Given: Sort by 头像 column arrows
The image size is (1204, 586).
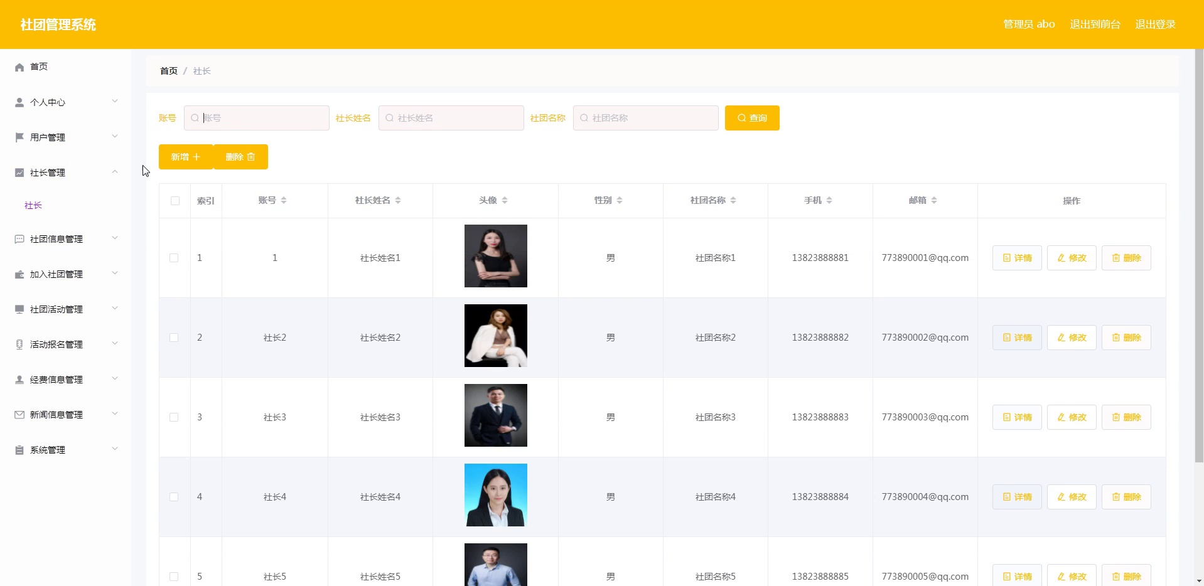Looking at the screenshot, I should (x=505, y=200).
